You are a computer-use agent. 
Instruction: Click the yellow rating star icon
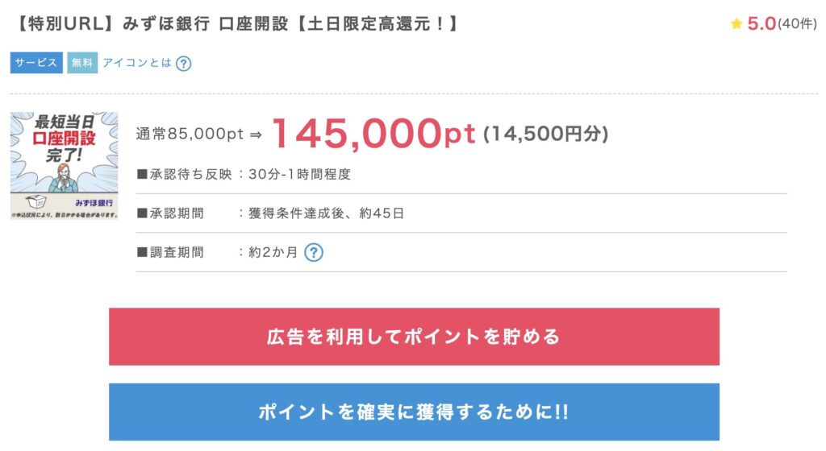(x=736, y=24)
